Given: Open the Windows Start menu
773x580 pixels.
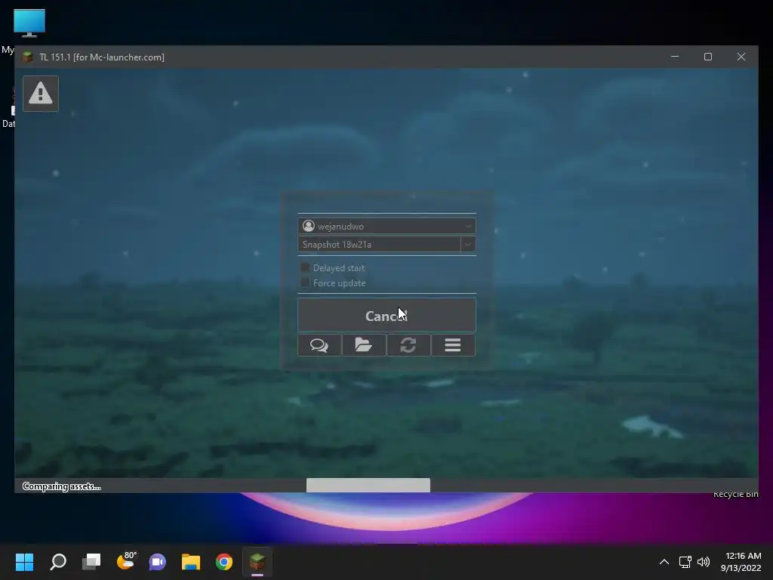Looking at the screenshot, I should coord(24,562).
